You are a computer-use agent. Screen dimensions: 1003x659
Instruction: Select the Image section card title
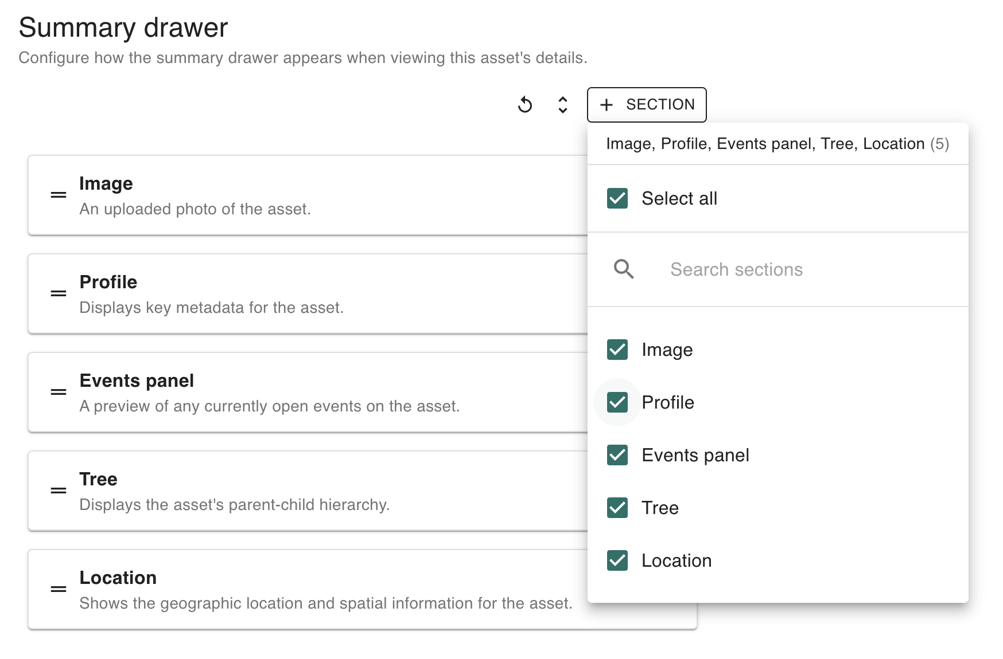click(106, 183)
